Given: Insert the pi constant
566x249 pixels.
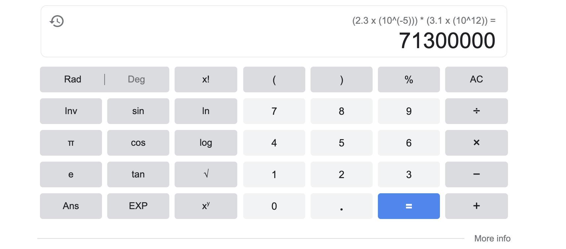Looking at the screenshot, I should coord(71,143).
